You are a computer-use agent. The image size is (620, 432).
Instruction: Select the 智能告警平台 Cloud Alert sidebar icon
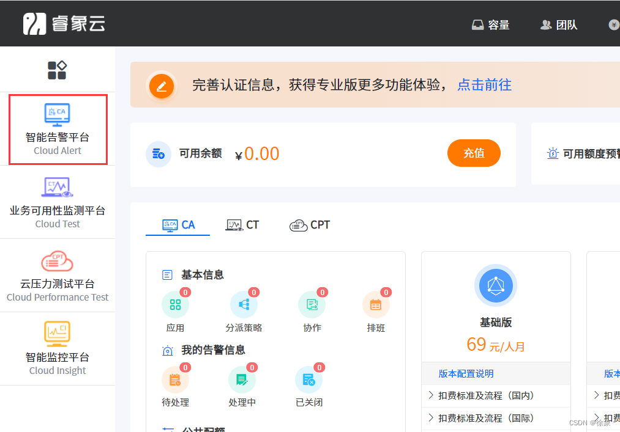(x=57, y=114)
